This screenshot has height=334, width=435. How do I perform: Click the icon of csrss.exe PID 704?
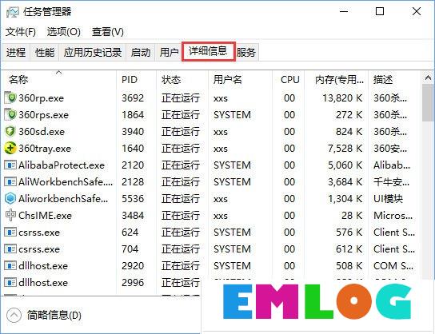[x=10, y=249]
